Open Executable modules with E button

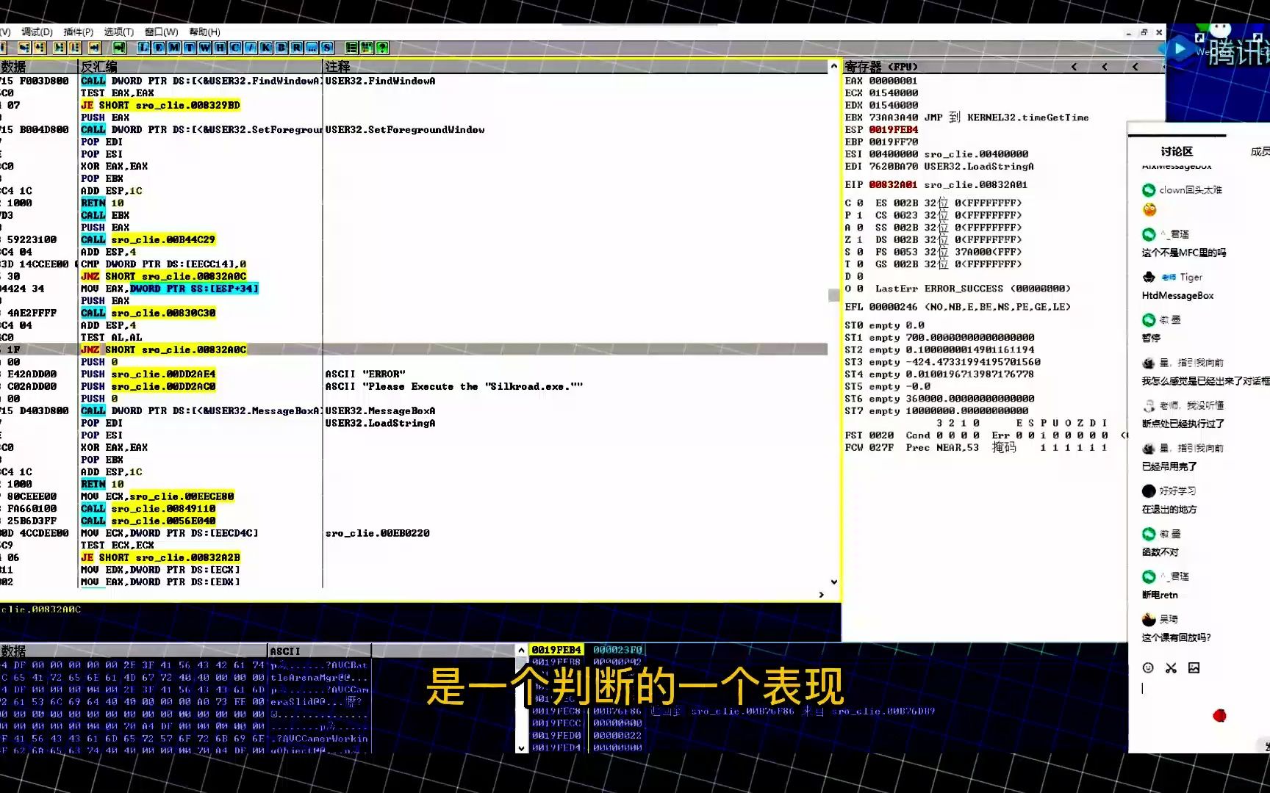[159, 48]
